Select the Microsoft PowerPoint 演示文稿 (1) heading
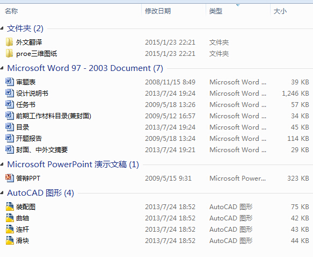The height and width of the screenshot is (257, 313). click(73, 165)
